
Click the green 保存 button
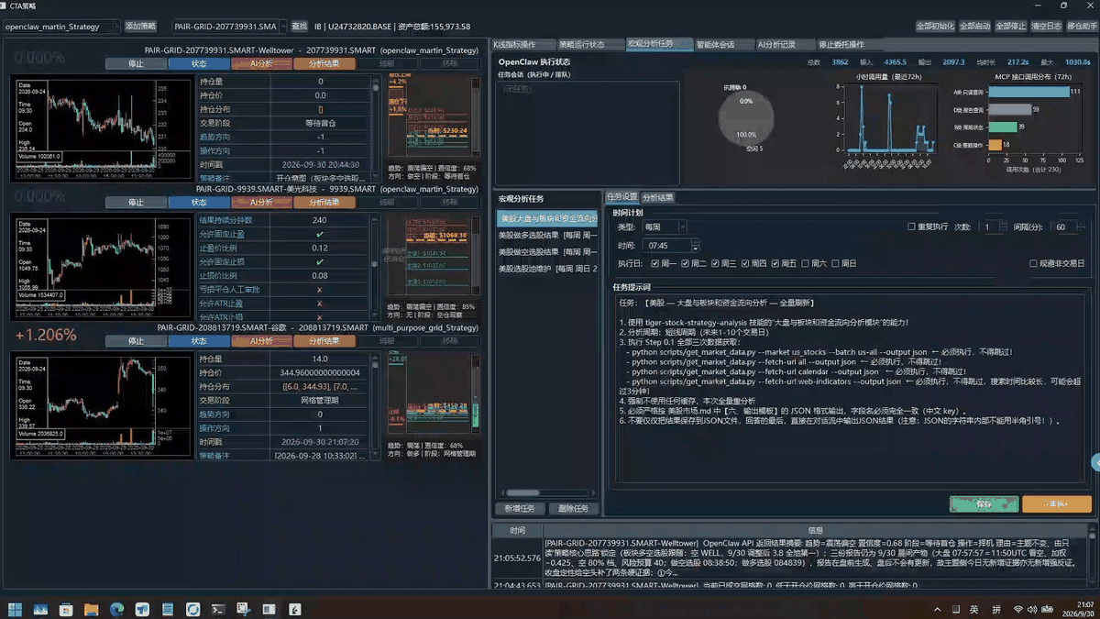(x=984, y=503)
